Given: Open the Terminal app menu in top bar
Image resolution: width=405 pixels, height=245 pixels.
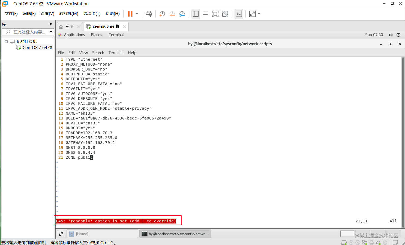Looking at the screenshot, I should pyautogui.click(x=116, y=35).
